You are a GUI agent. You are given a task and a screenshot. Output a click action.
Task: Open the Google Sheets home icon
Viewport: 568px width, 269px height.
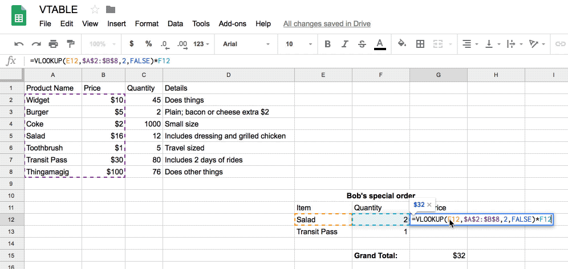click(x=18, y=15)
